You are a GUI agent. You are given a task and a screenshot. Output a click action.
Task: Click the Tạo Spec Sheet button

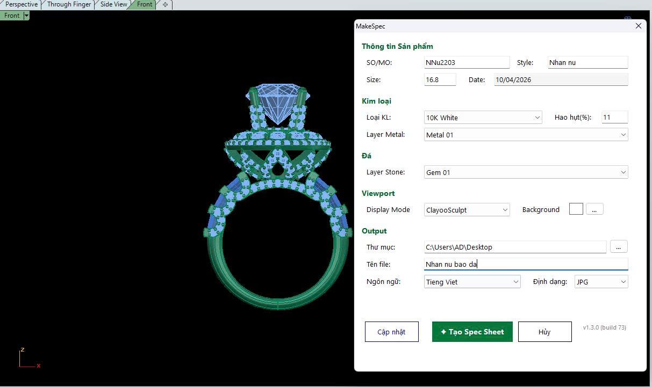pos(472,332)
